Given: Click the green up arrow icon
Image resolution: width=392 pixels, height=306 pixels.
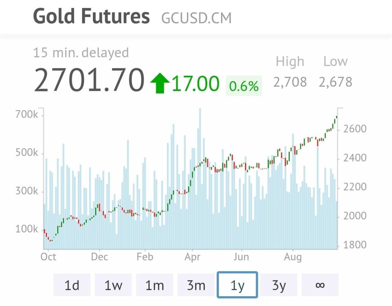Looking at the screenshot, I should point(160,83).
